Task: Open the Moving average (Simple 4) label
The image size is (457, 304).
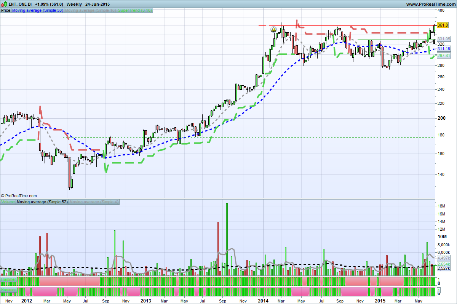Action: click(94, 202)
